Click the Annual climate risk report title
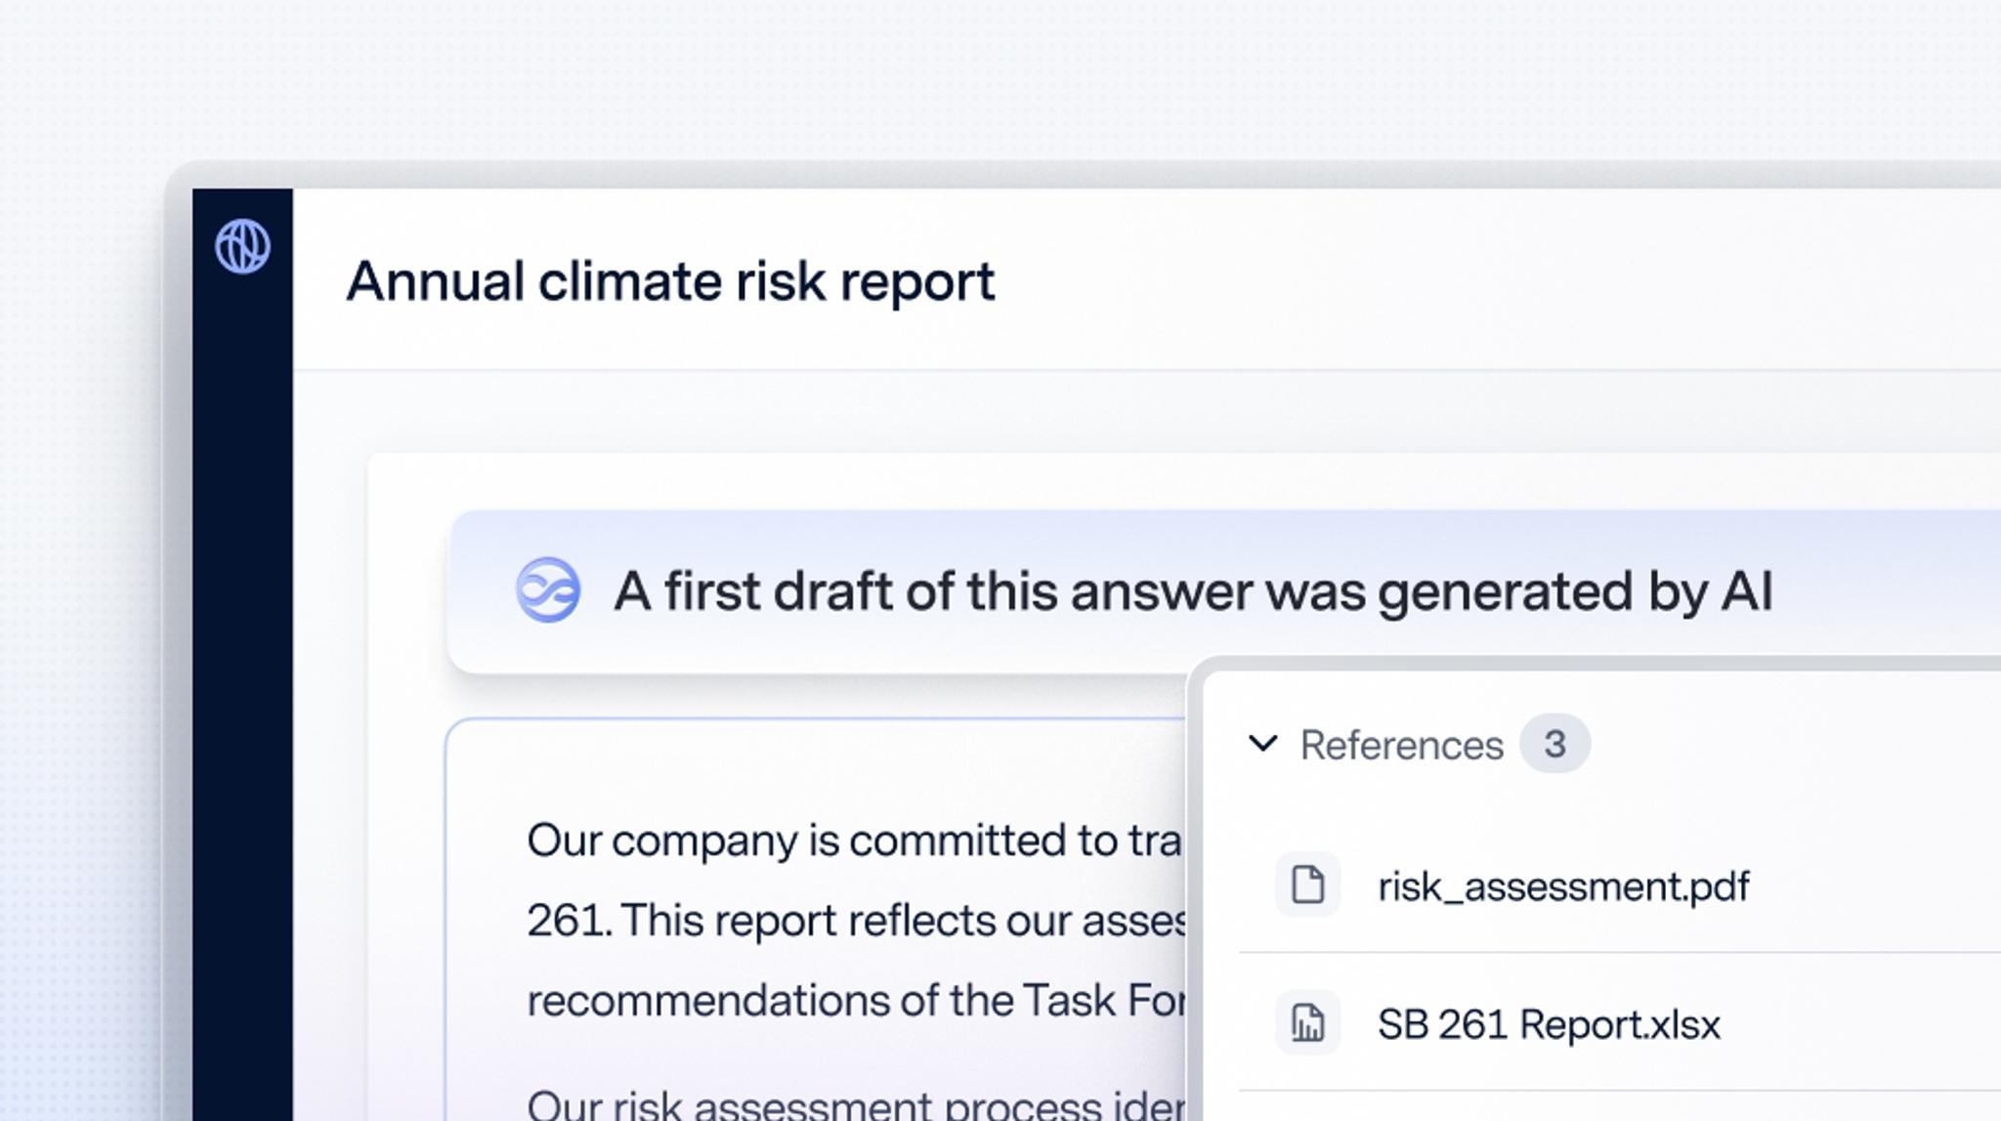The width and height of the screenshot is (2001, 1121). point(670,281)
